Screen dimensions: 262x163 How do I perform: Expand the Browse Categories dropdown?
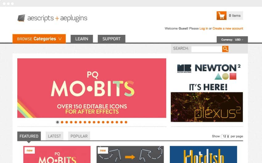pos(39,39)
